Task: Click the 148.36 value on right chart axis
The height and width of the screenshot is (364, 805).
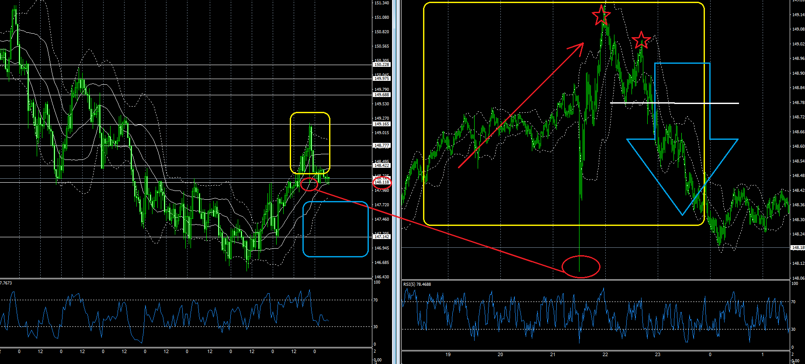Action: pyautogui.click(x=798, y=205)
